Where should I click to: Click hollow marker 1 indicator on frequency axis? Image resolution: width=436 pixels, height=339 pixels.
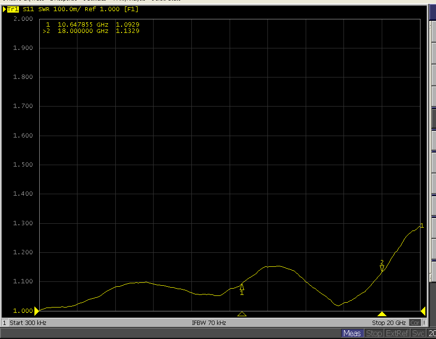click(x=242, y=314)
